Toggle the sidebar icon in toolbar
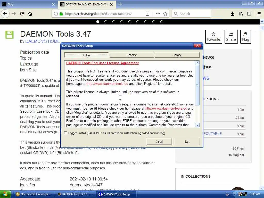This screenshot has width=264, height=198. pos(249,14)
